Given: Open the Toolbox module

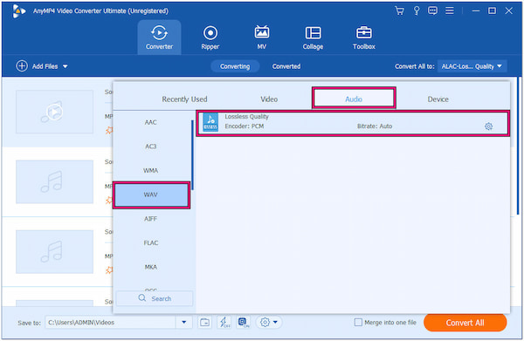Looking at the screenshot, I should click(364, 38).
